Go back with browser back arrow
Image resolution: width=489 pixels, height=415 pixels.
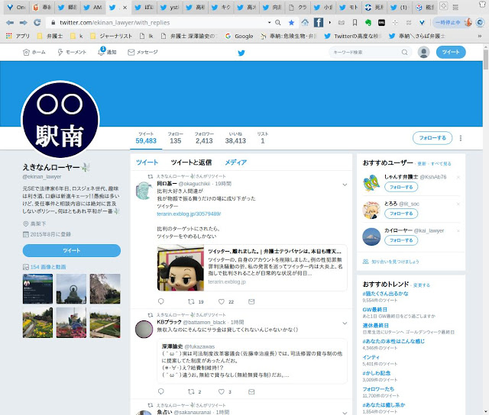(x=10, y=22)
